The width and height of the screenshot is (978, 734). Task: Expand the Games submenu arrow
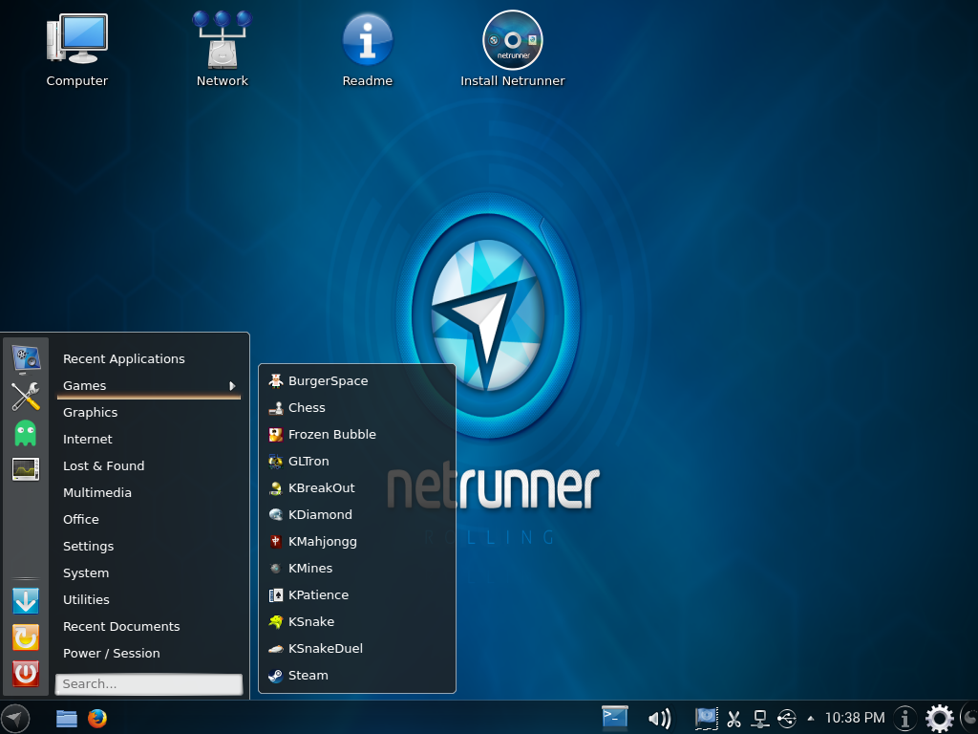(232, 386)
